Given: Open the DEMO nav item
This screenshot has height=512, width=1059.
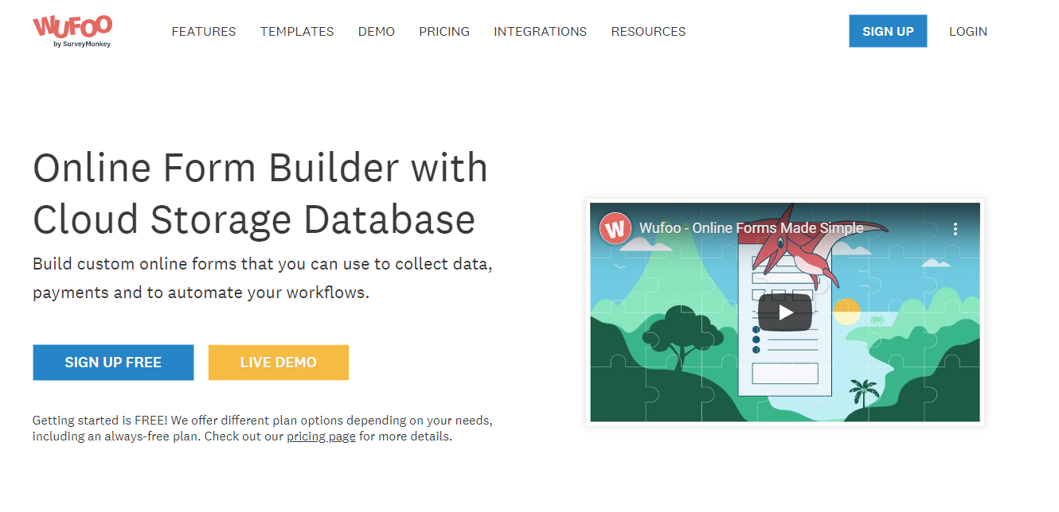Looking at the screenshot, I should 377,32.
